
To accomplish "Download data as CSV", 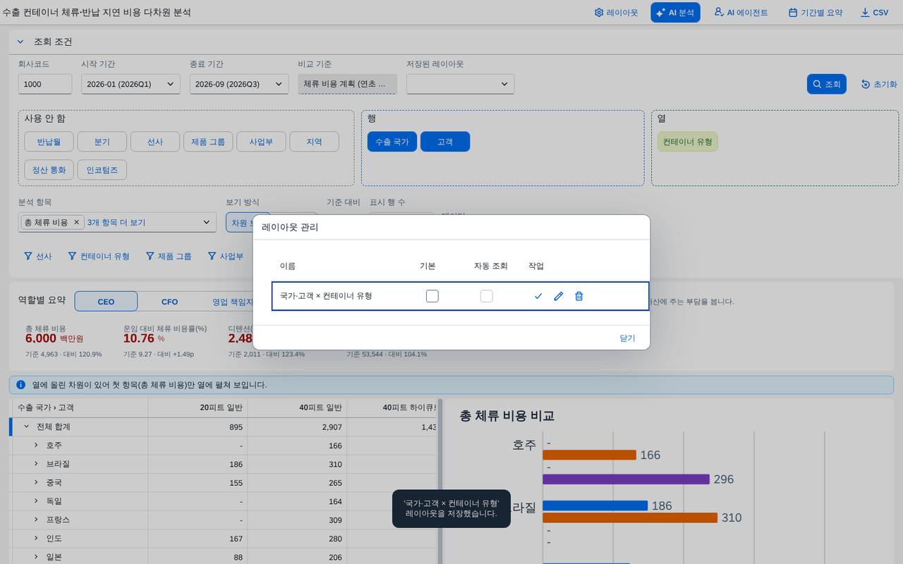I will pos(875,13).
